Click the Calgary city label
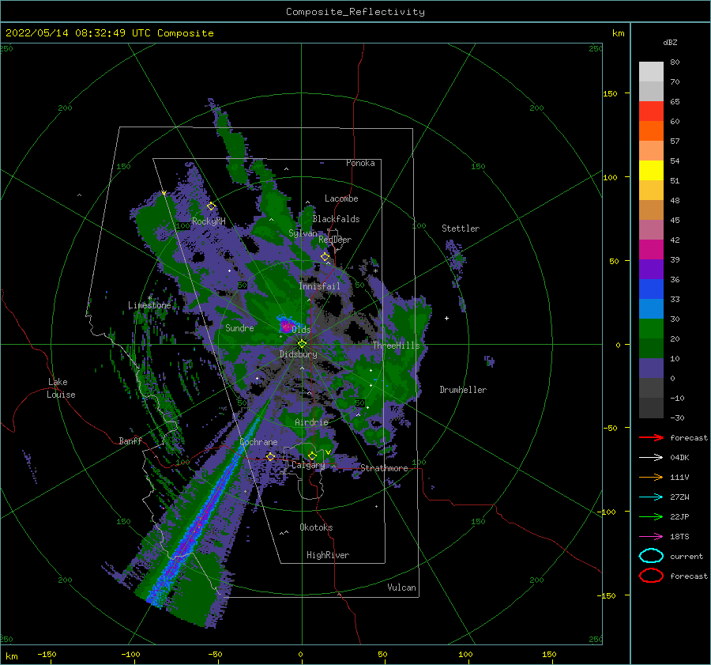Viewport: 711px width, 665px height. click(x=308, y=465)
